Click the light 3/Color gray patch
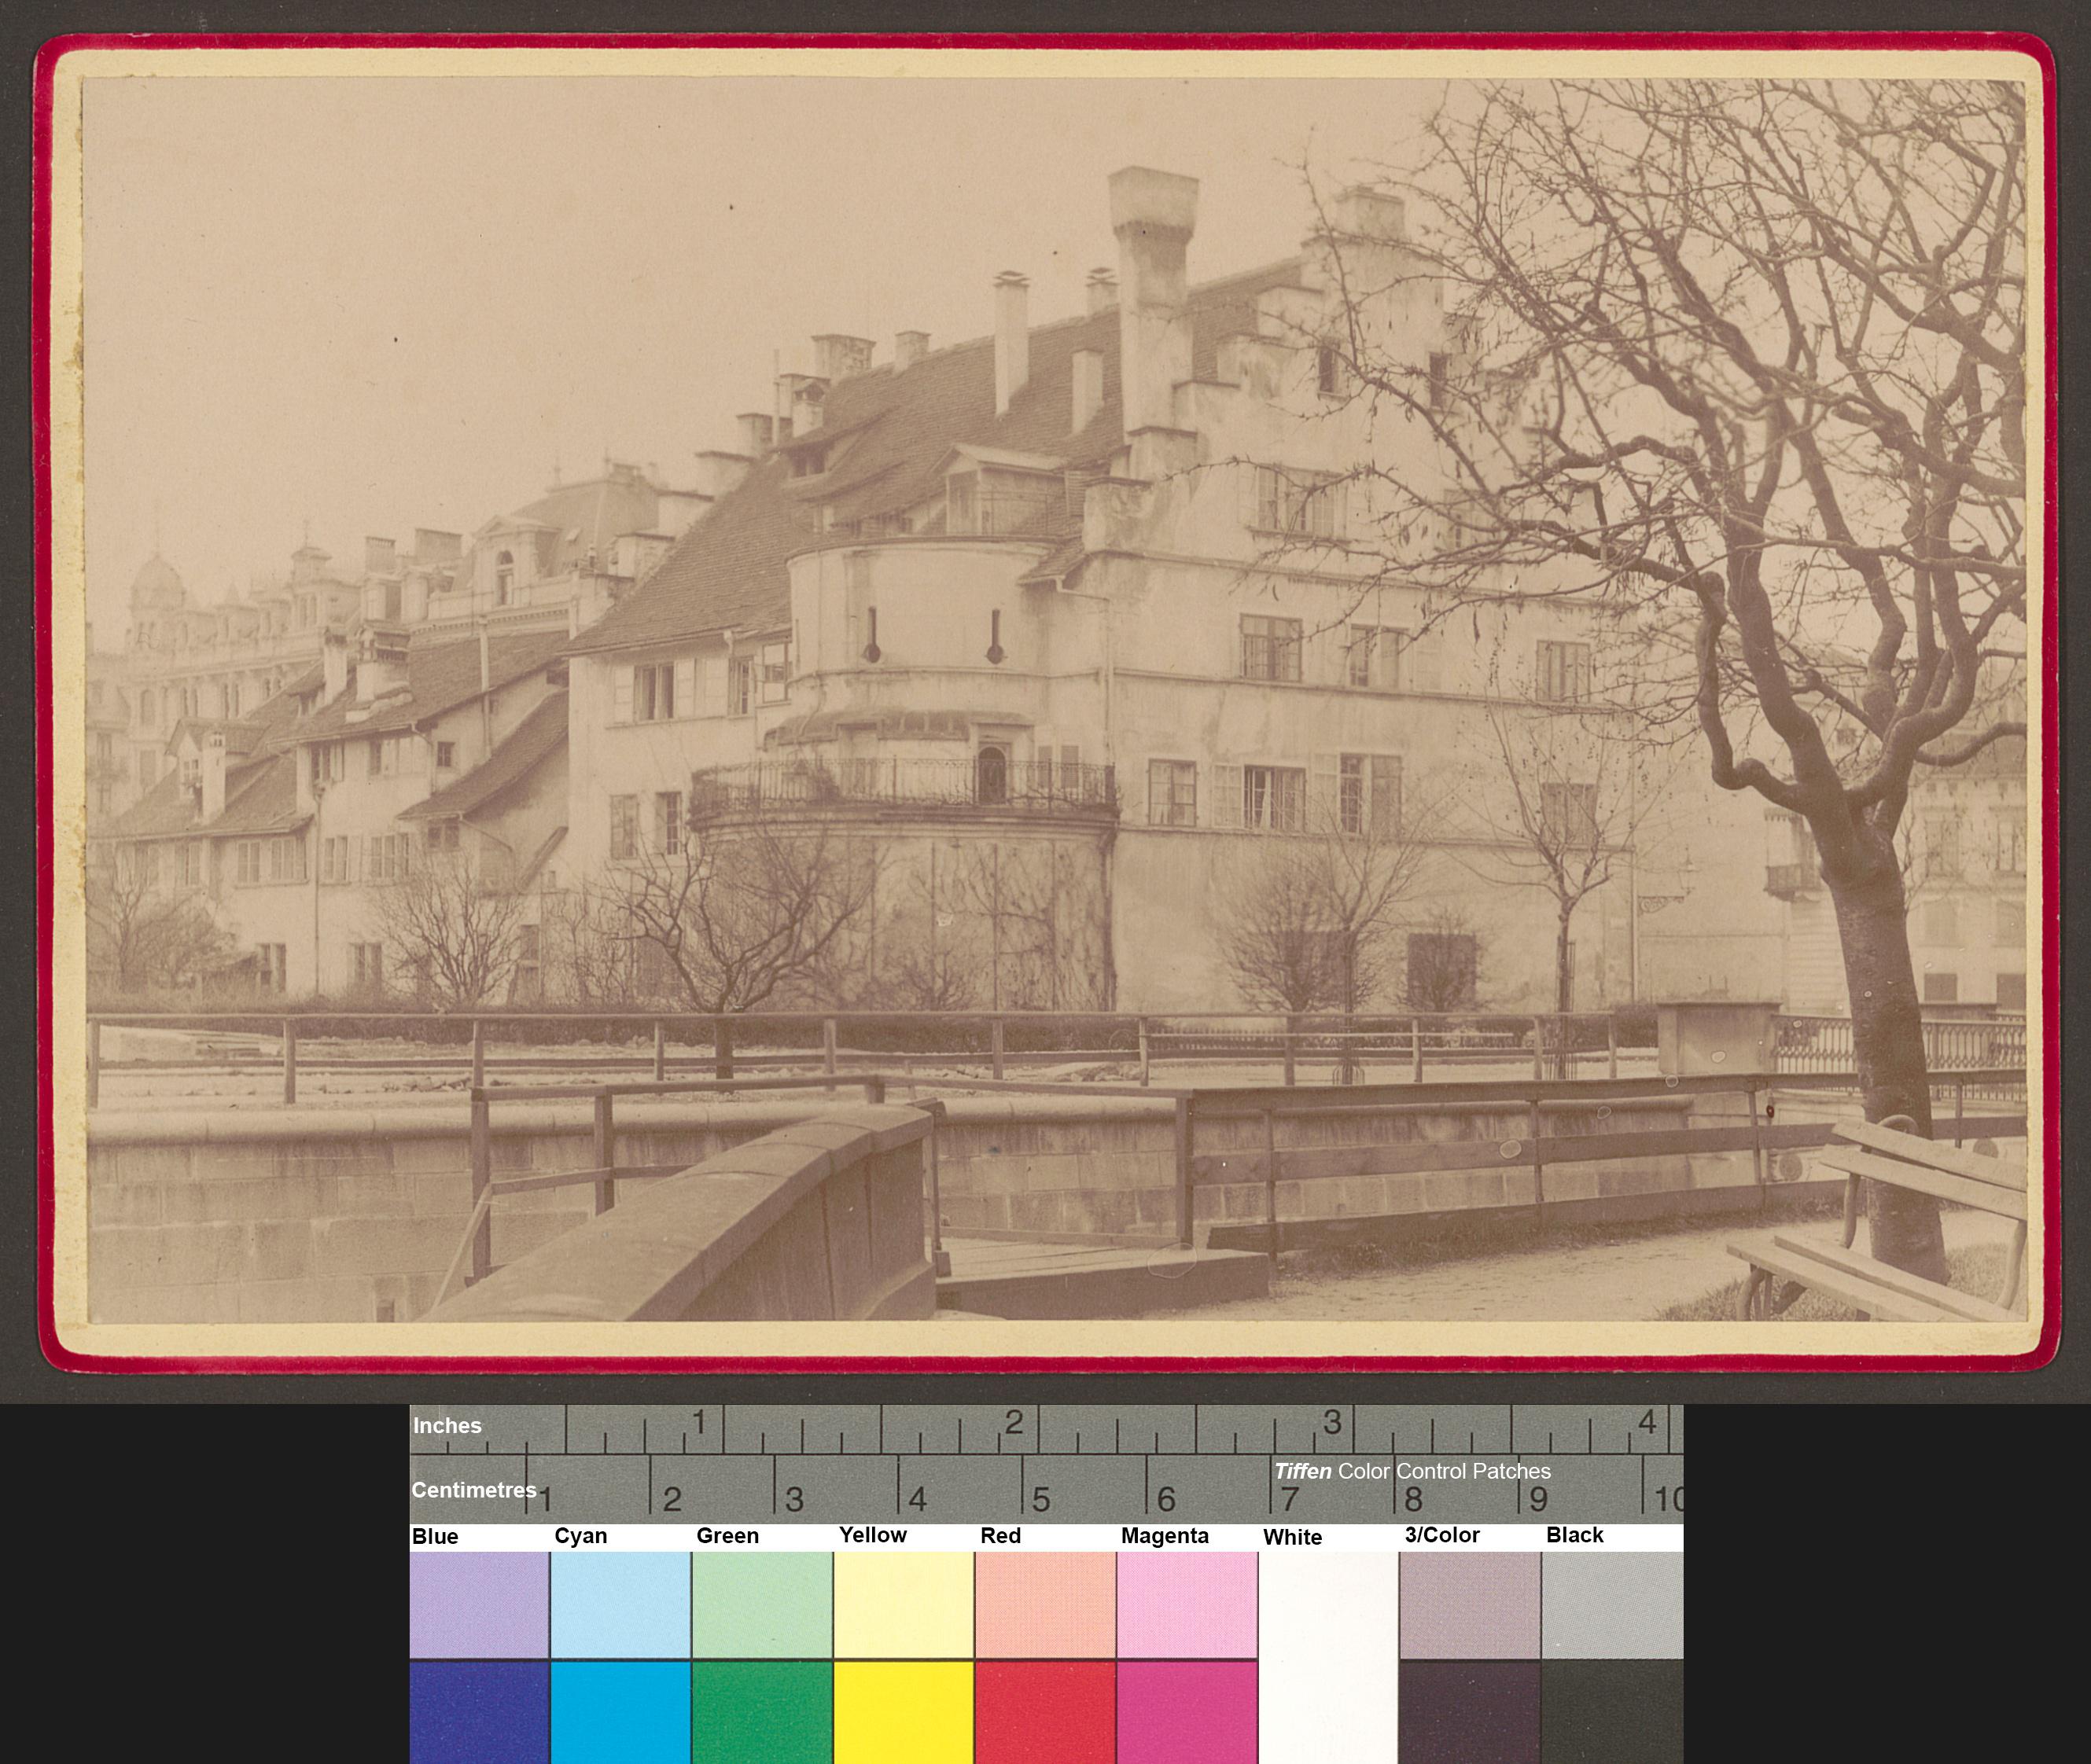The width and height of the screenshot is (2091, 1764). (x=1470, y=1604)
